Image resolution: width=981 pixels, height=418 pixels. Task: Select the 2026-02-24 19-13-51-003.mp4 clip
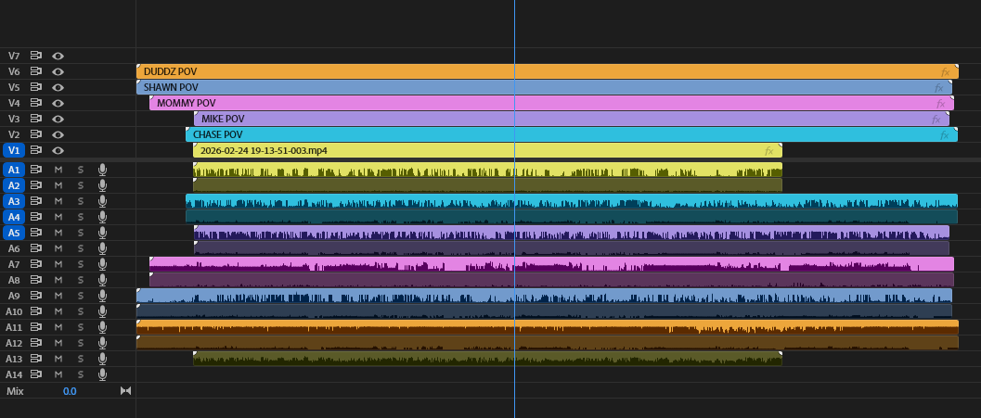click(487, 150)
